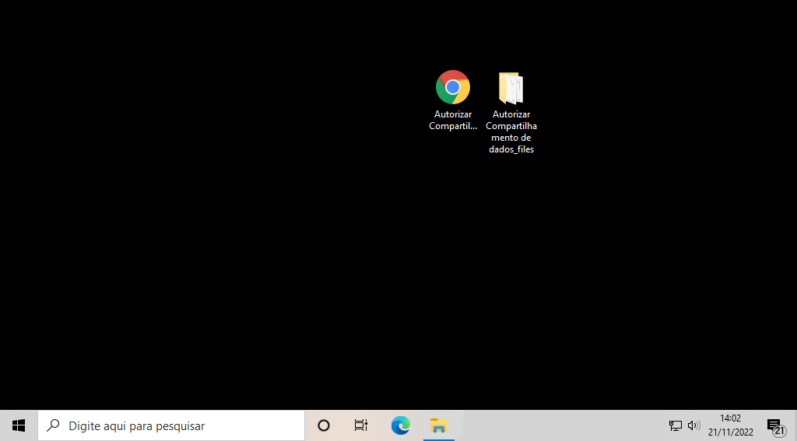
Task: Launch Microsoft Edge from the taskbar
Action: tap(400, 425)
